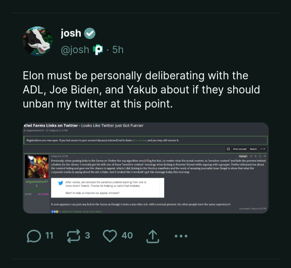
Task: Open josh's cow profile avatar
Action: [x=38, y=42]
